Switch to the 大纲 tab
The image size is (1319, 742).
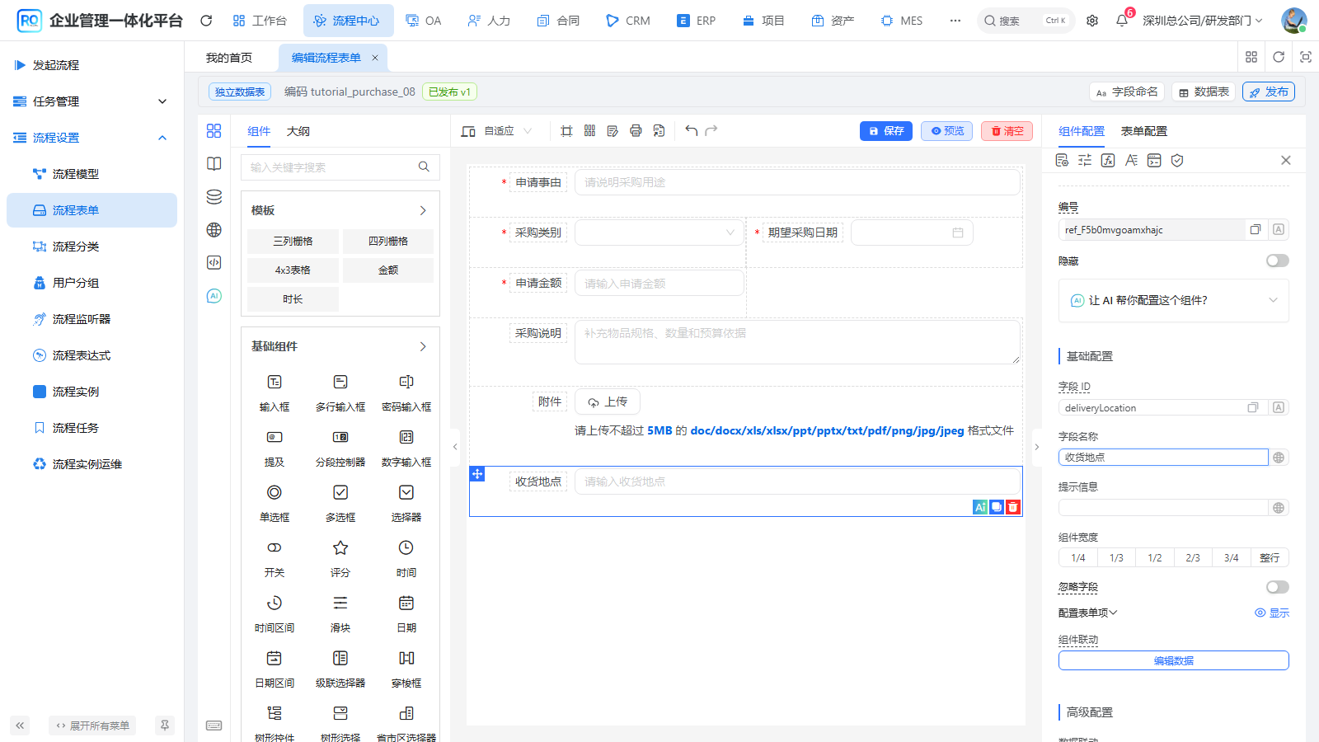click(x=298, y=131)
